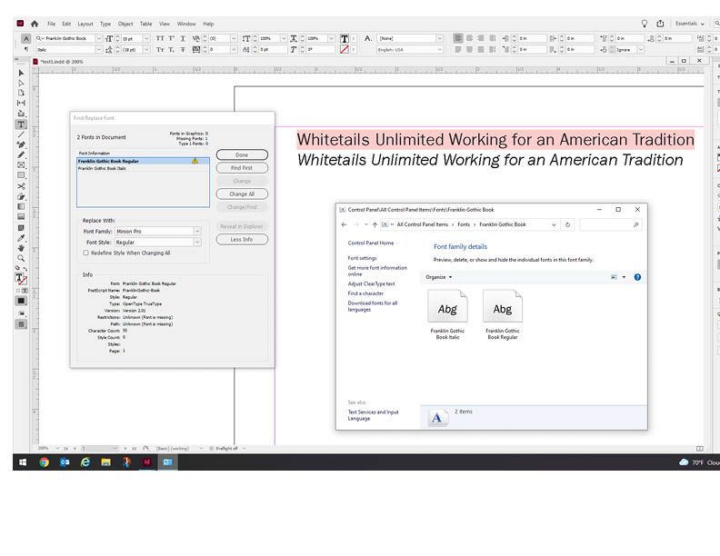Image resolution: width=720 pixels, height=556 pixels.
Task: Select the Pencil tool
Action: pos(21,154)
